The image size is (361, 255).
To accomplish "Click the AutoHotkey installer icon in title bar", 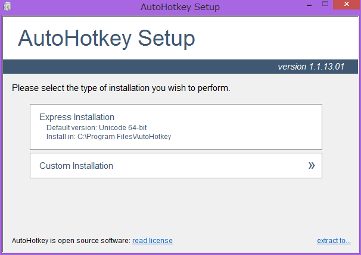I will [7, 7].
